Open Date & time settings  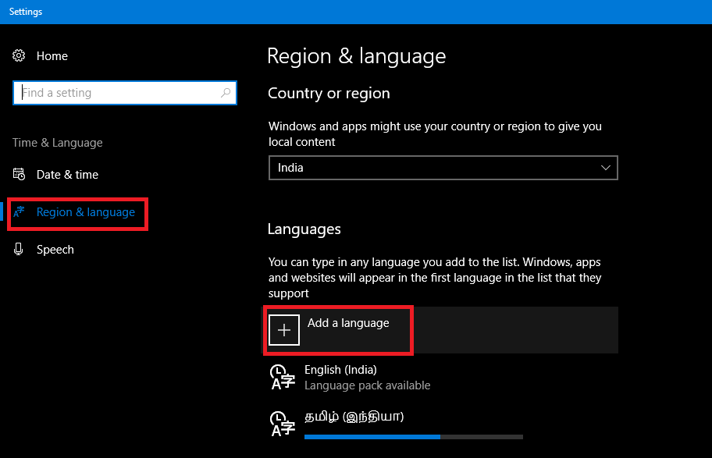pyautogui.click(x=67, y=175)
